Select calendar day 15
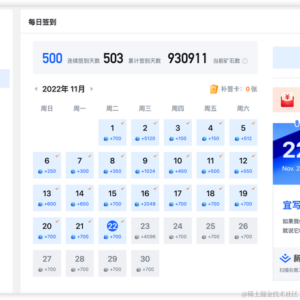 tap(112, 198)
